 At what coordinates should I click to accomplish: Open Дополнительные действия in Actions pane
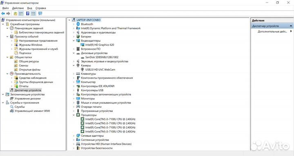point(272,31)
